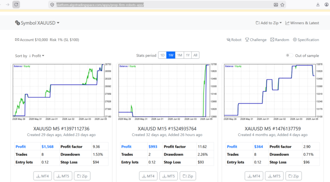330x182 pixels.
Task: Click the browser address bar URL
Action: 100,5
